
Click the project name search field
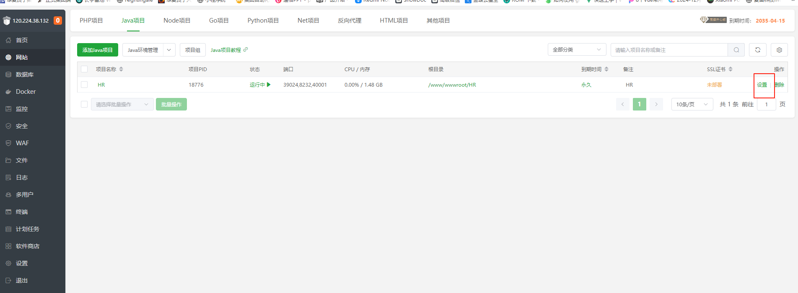coord(669,50)
